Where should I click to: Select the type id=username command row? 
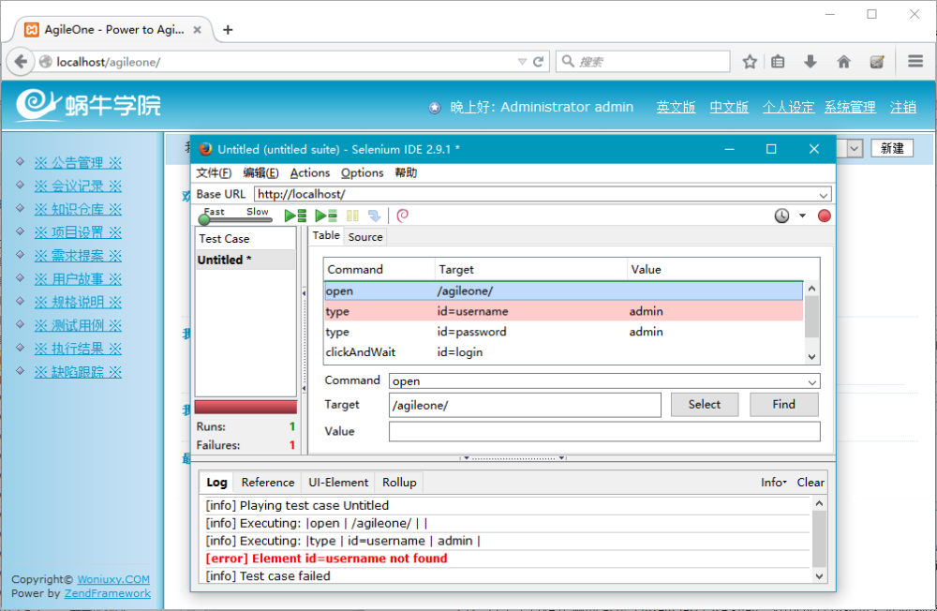[563, 311]
